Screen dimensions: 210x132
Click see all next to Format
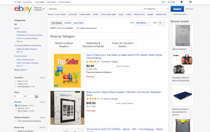42,102
